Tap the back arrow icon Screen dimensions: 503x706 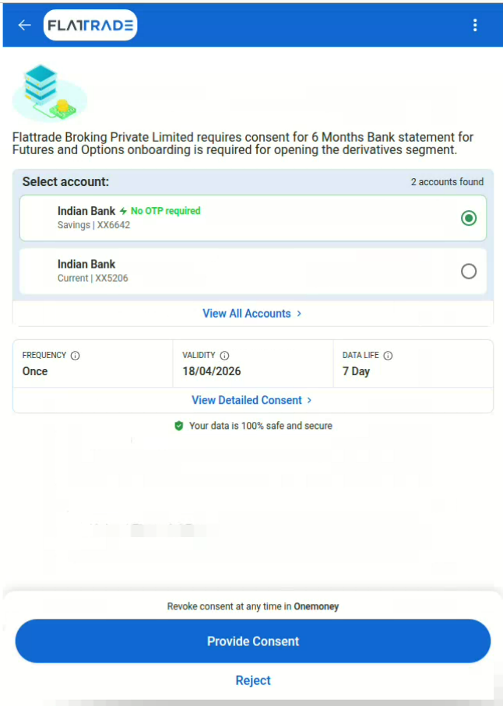point(24,25)
